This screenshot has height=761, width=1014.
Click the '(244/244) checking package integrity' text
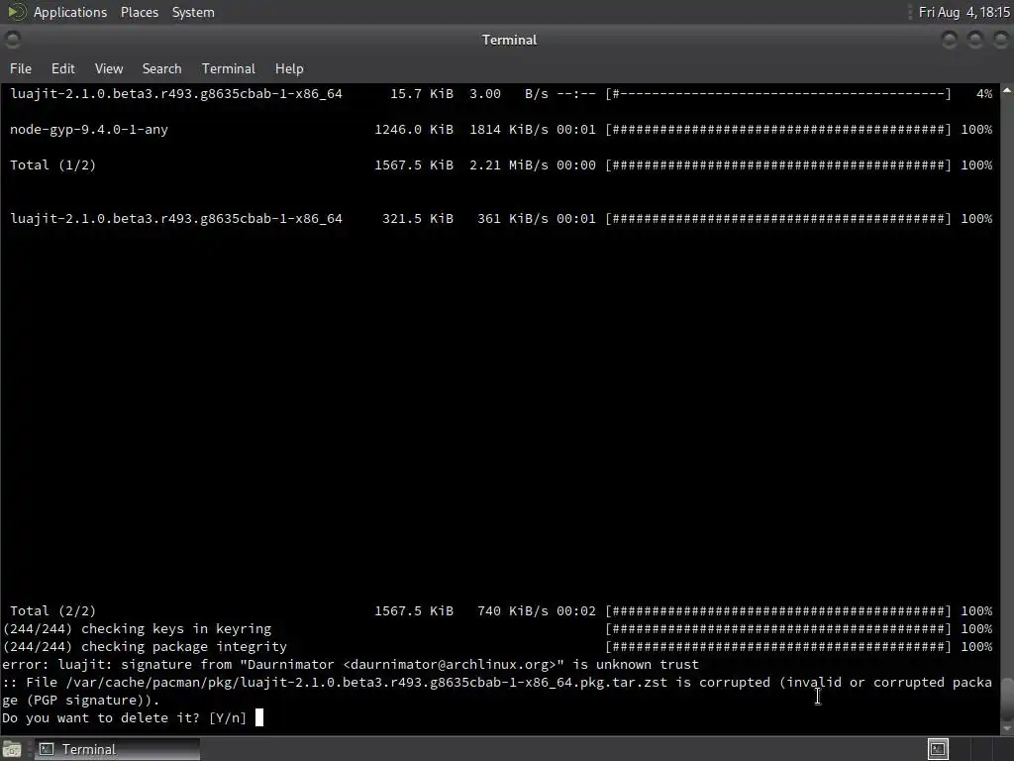145,646
